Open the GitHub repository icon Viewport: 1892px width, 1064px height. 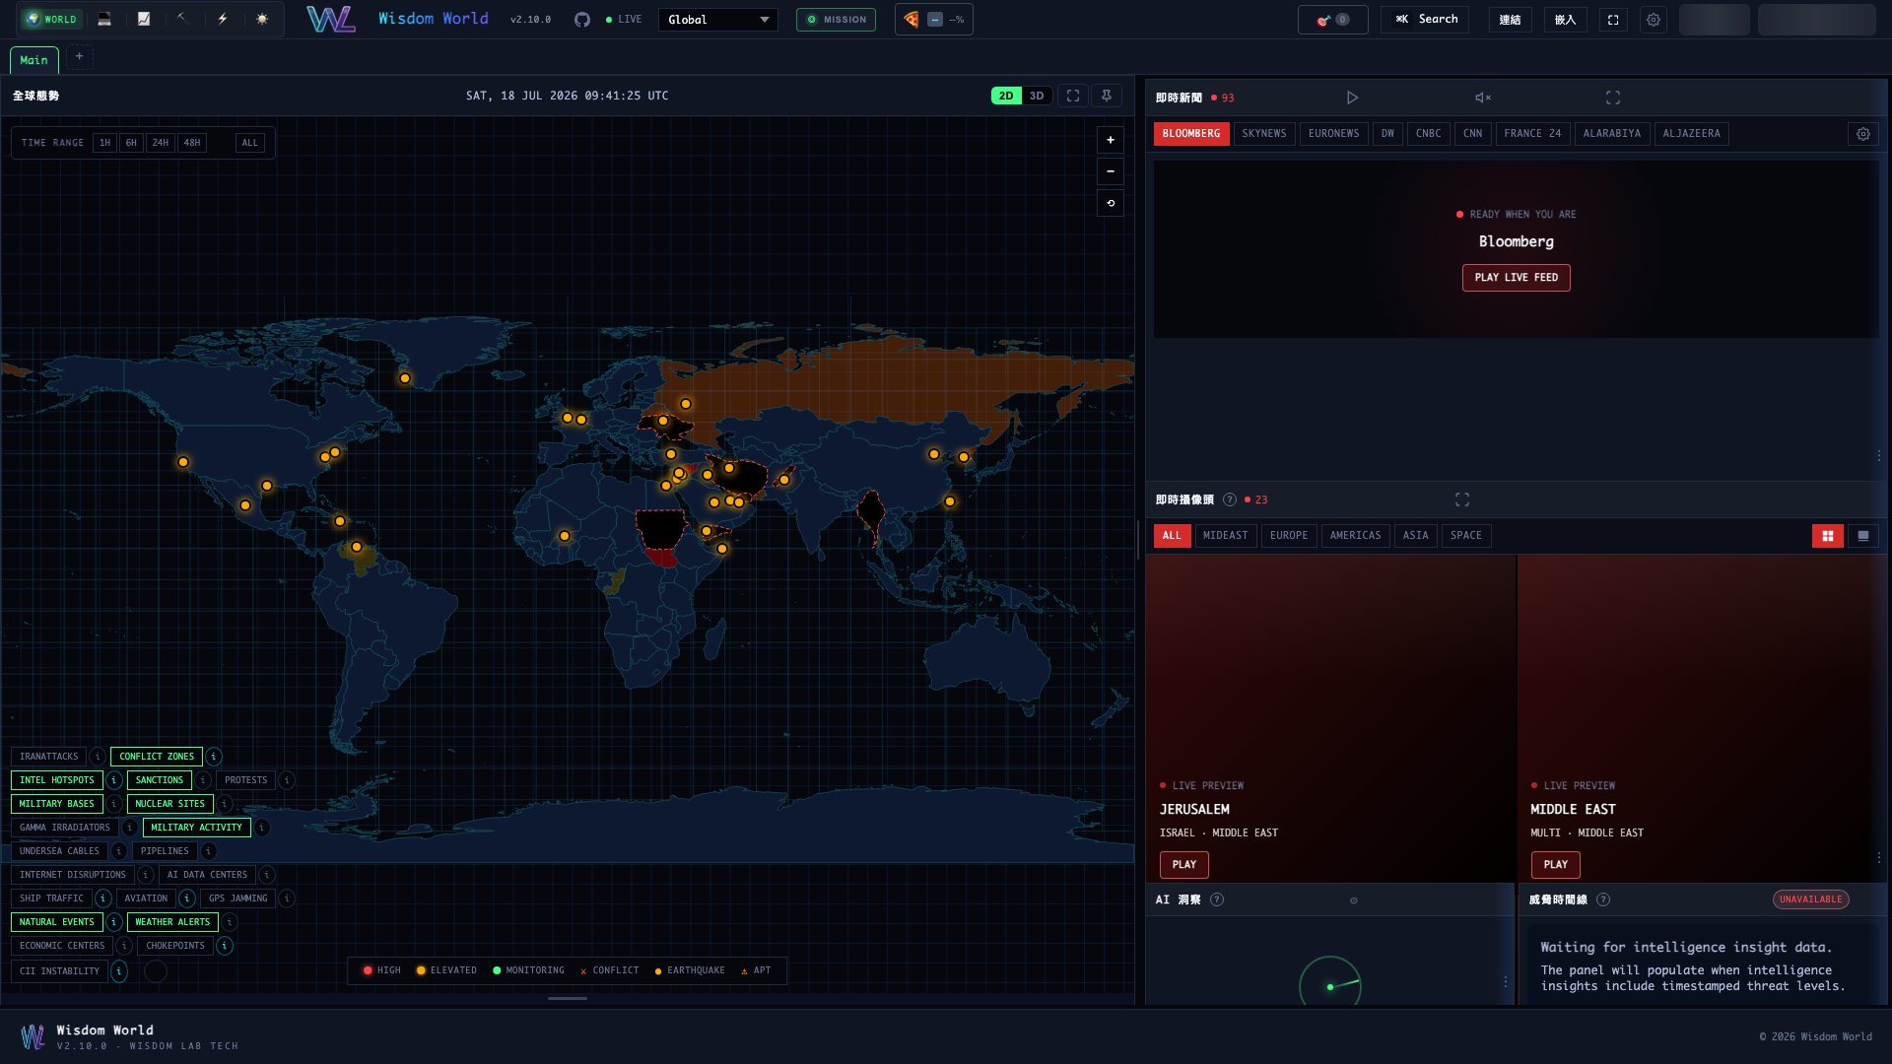pos(582,20)
